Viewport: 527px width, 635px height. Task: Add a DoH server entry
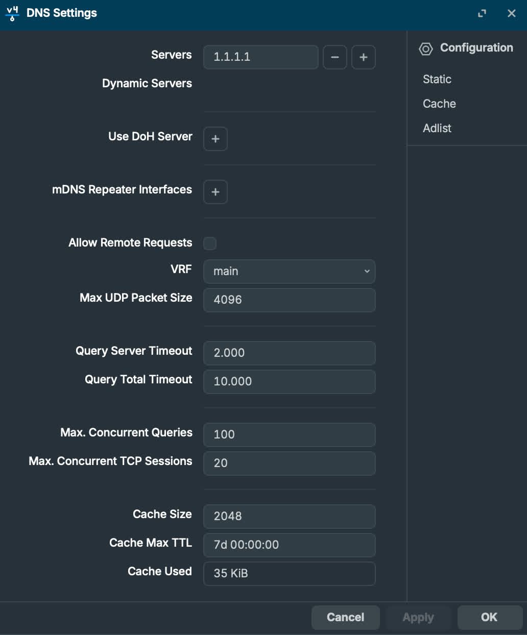(x=215, y=139)
